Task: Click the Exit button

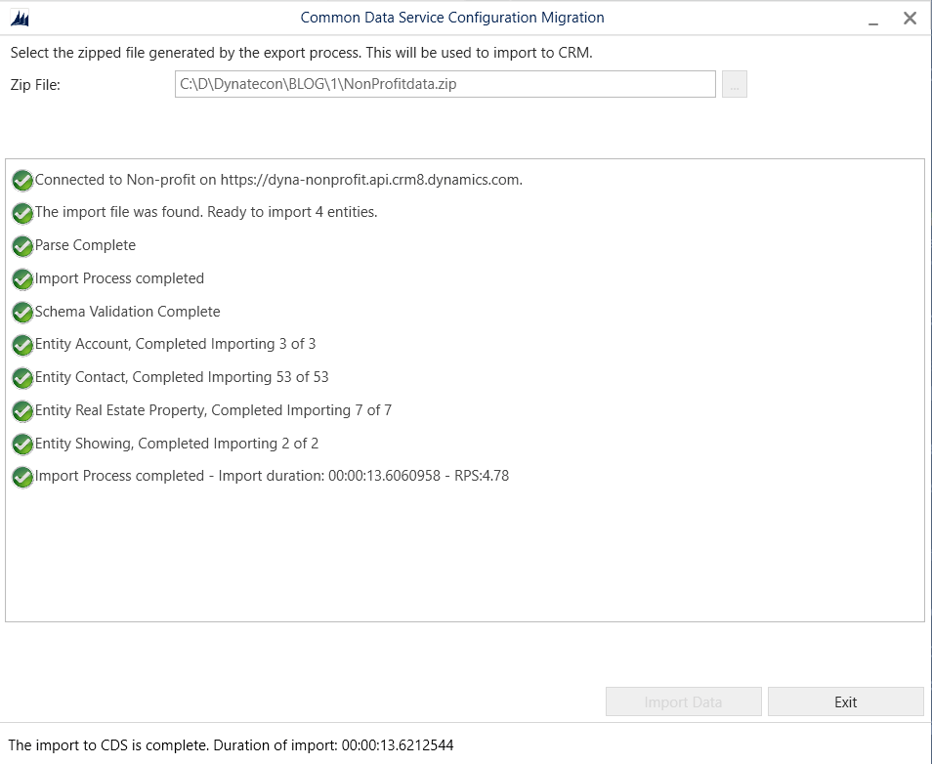Action: coord(846,701)
